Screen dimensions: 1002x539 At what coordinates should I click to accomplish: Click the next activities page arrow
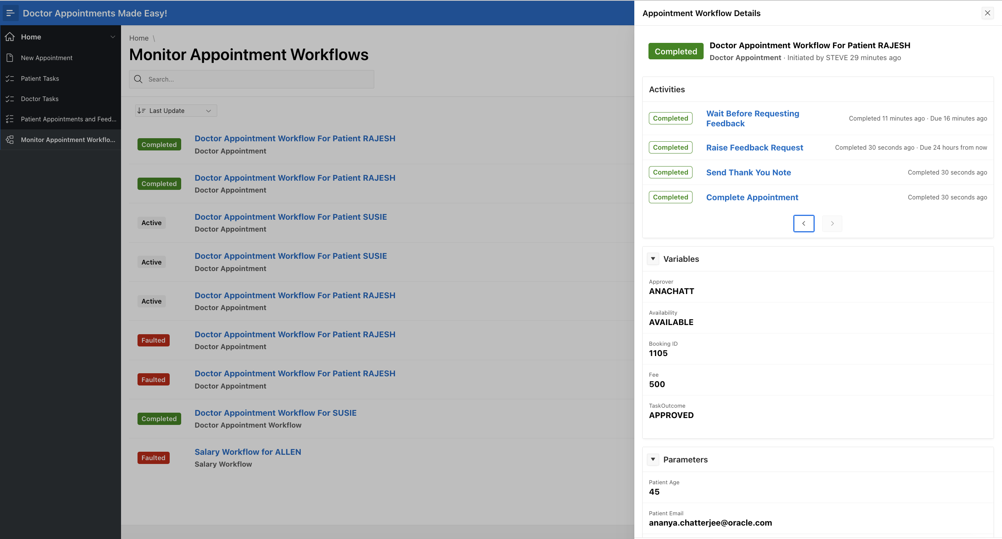(x=832, y=224)
